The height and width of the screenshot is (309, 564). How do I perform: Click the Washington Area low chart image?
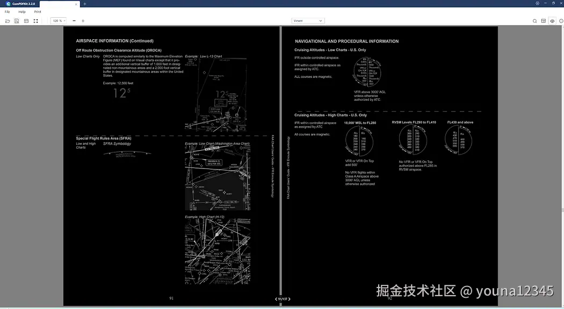[218, 178]
